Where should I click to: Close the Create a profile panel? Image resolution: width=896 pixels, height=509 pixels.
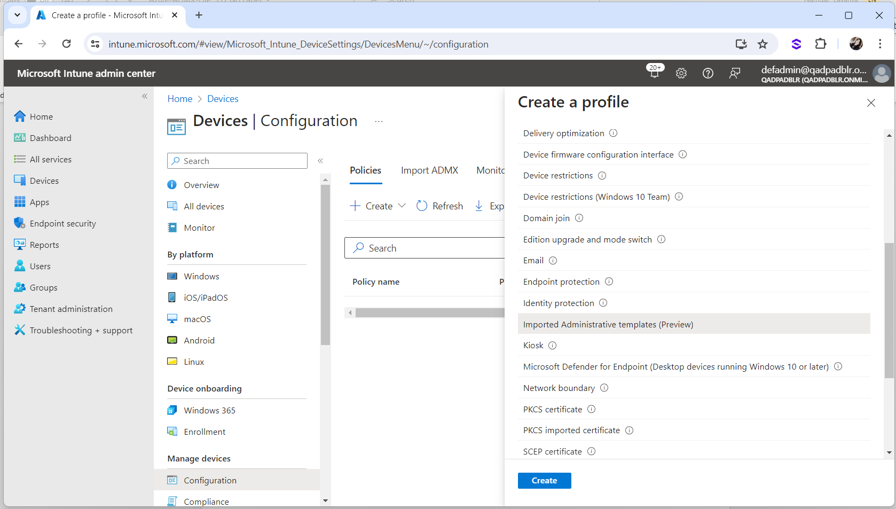871,103
